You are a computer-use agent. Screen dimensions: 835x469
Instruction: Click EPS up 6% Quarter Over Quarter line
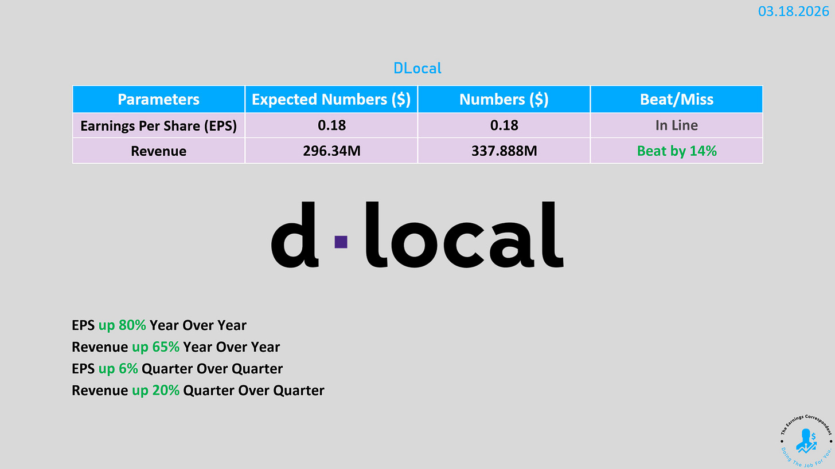177,369
